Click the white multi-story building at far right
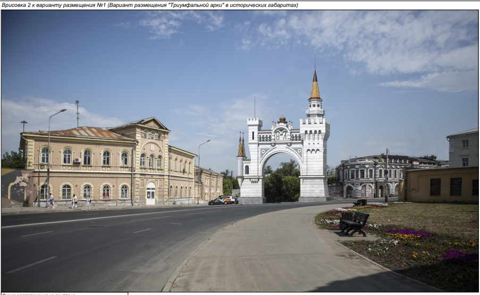Viewport: 480px width, 295px height. click(x=462, y=147)
